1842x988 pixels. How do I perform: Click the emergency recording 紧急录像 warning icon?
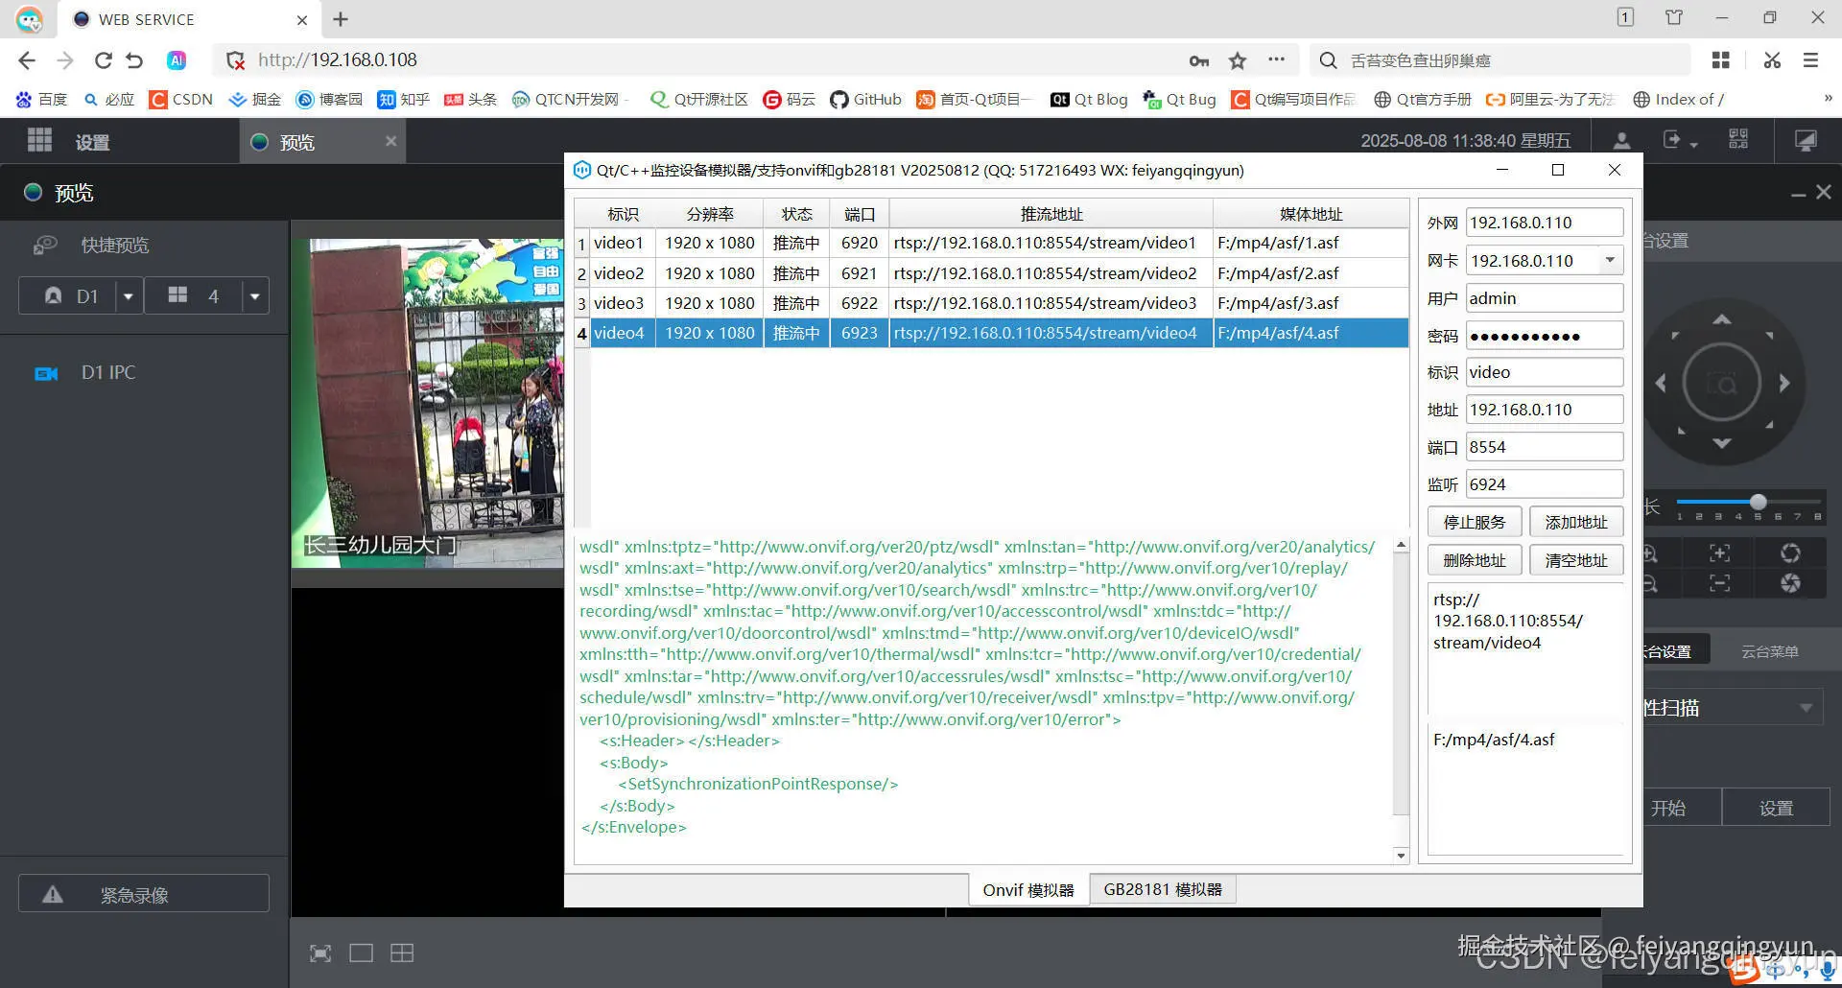tap(53, 894)
